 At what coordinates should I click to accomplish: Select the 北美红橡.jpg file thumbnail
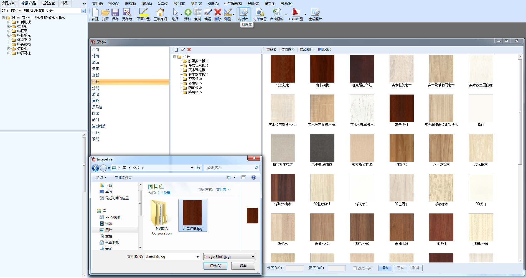click(192, 215)
